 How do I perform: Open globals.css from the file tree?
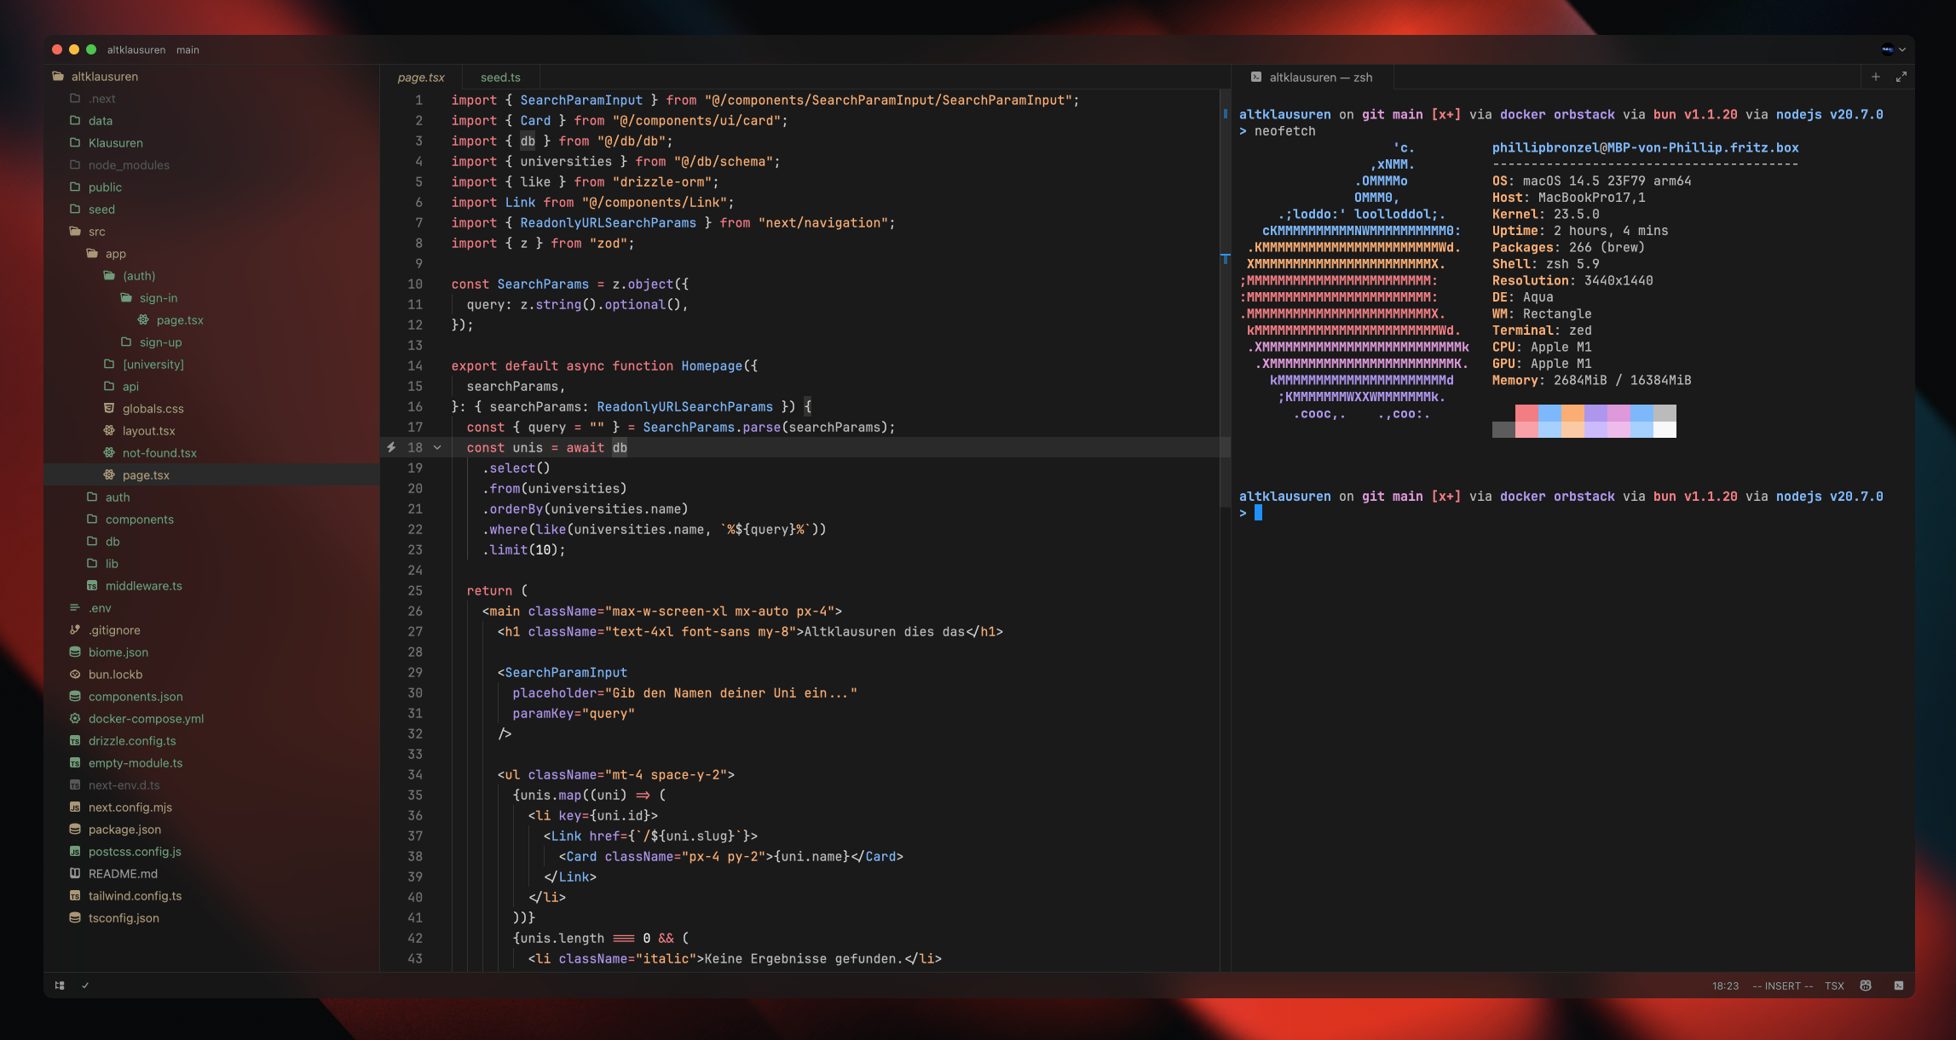[211, 408]
